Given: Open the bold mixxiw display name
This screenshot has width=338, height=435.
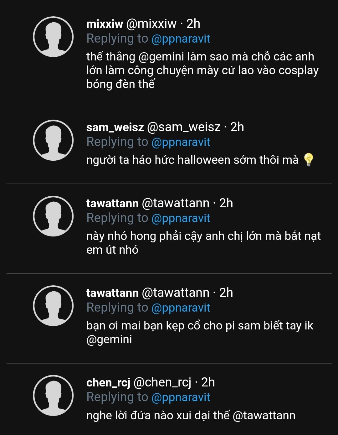Looking at the screenshot, I should pos(105,24).
